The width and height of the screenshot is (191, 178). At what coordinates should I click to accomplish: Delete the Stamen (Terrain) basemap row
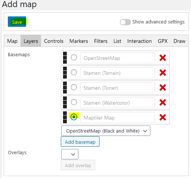[x=163, y=73]
